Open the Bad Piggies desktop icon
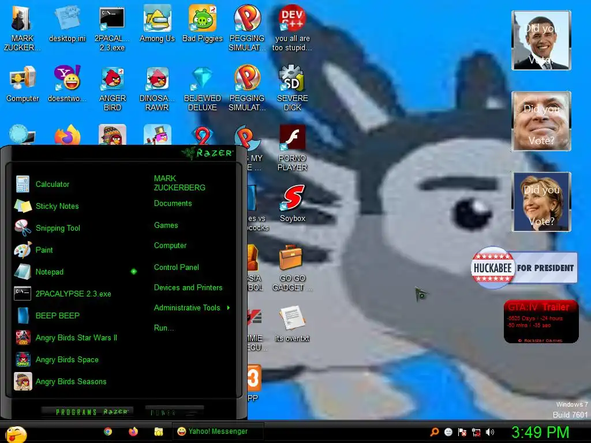591x443 pixels. [x=203, y=23]
